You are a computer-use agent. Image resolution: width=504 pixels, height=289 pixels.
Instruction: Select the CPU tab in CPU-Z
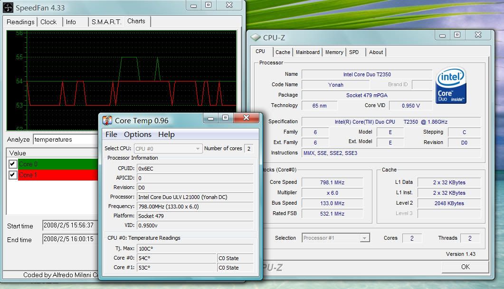tap(260, 51)
